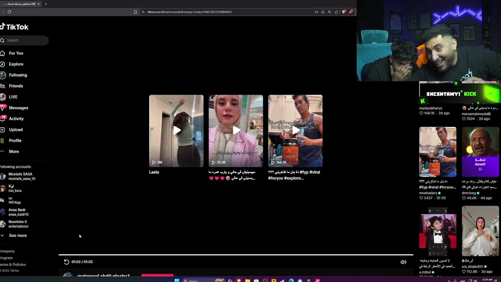
Task: Click the 01:03 / 01:03 time display
Action: 82,262
